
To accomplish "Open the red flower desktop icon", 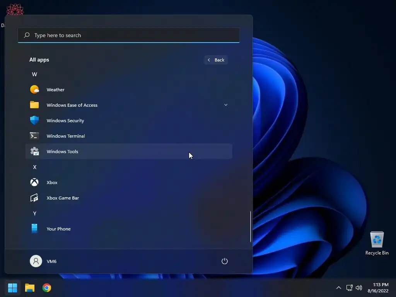I will (x=15, y=9).
